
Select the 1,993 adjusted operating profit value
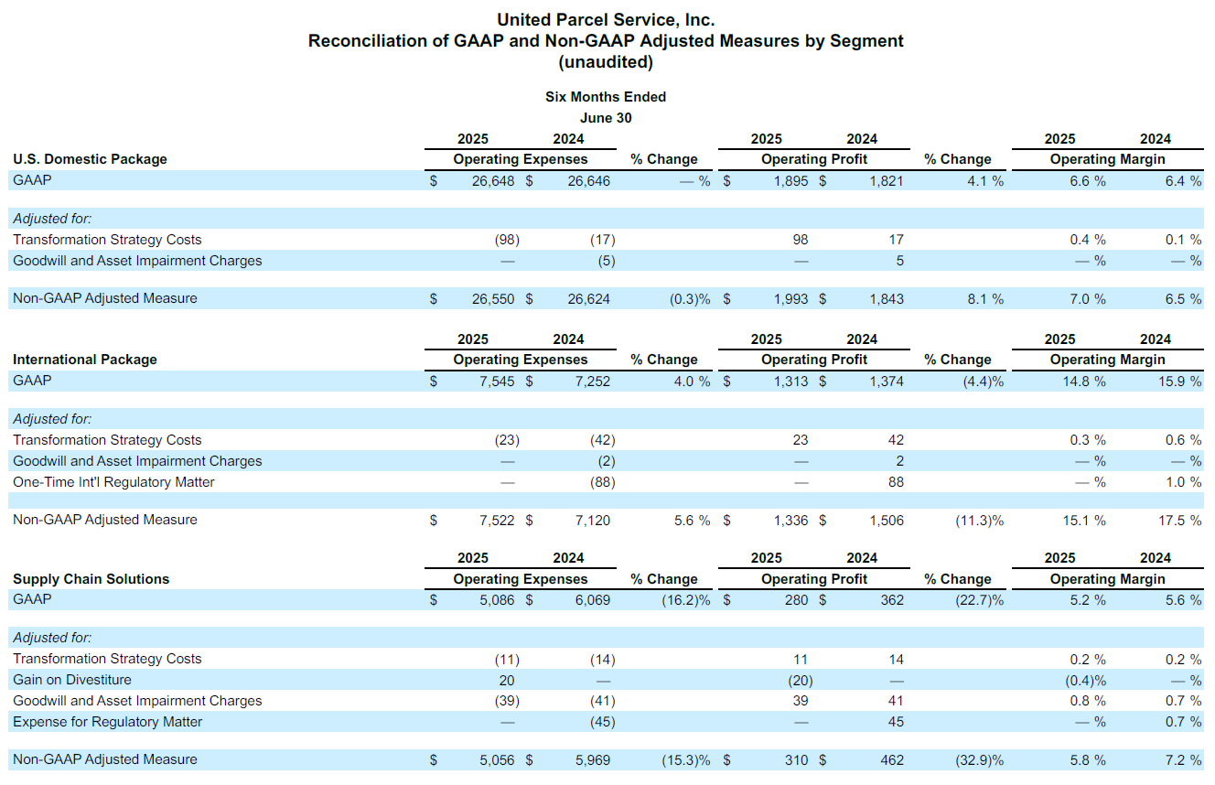tap(791, 298)
